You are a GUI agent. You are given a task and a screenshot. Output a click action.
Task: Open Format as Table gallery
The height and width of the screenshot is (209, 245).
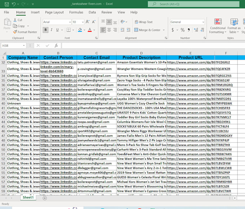tap(234, 26)
